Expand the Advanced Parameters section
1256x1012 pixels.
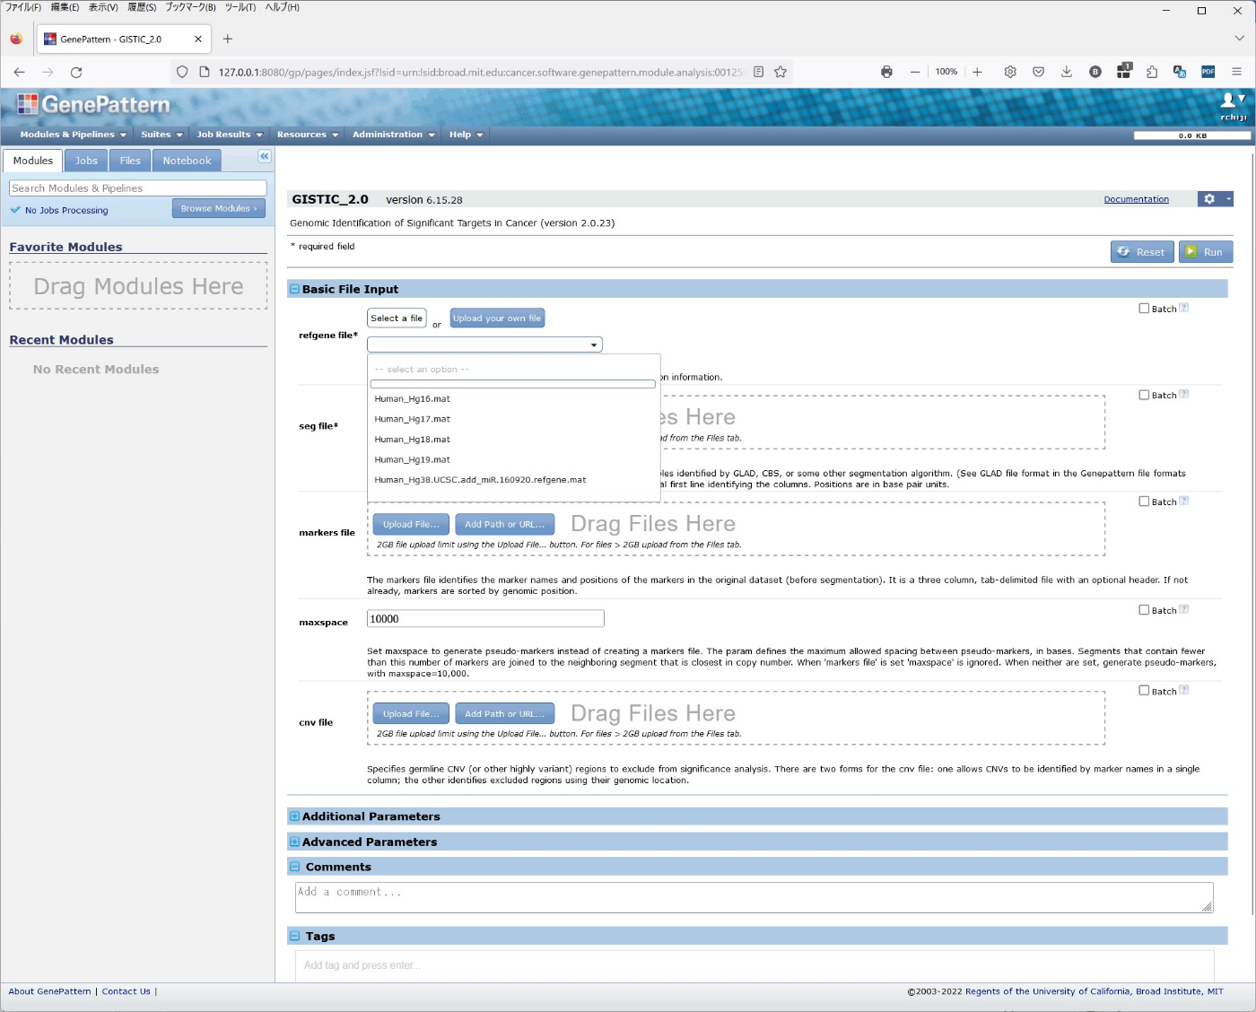pos(294,842)
